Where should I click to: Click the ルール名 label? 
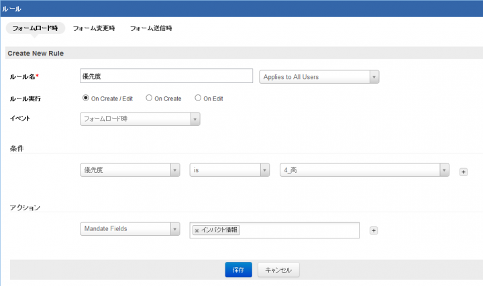pos(23,76)
